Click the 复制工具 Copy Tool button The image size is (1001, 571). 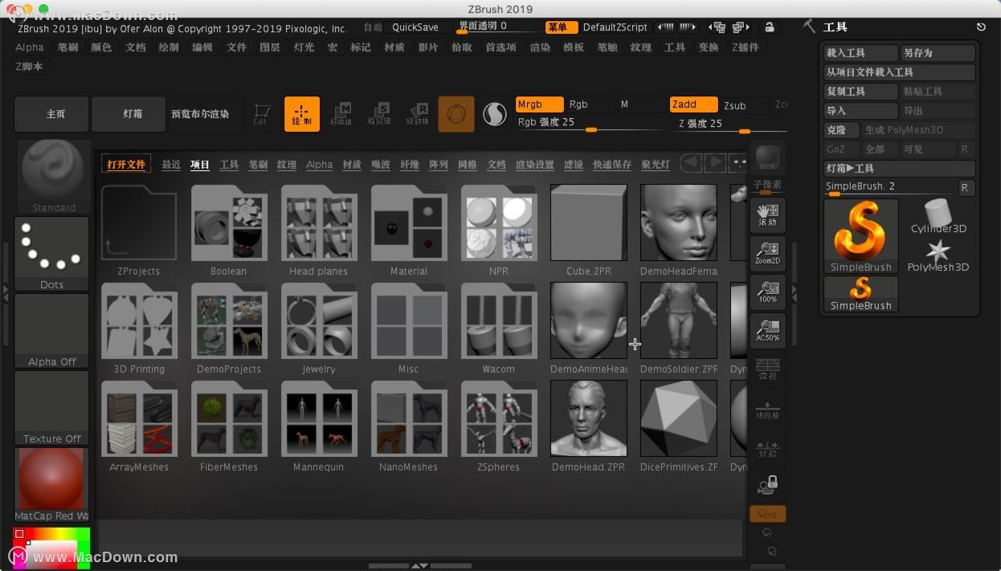pyautogui.click(x=861, y=92)
